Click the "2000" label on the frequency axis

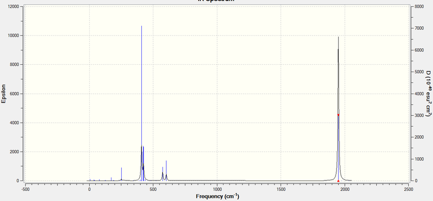(x=345, y=190)
